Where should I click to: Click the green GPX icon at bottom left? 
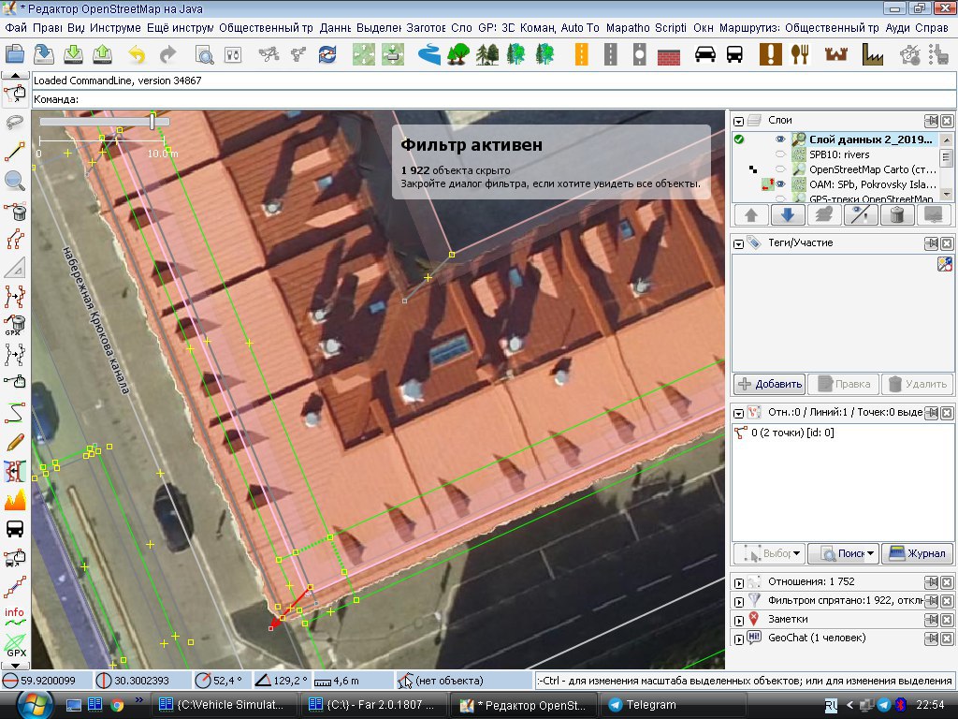[15, 645]
